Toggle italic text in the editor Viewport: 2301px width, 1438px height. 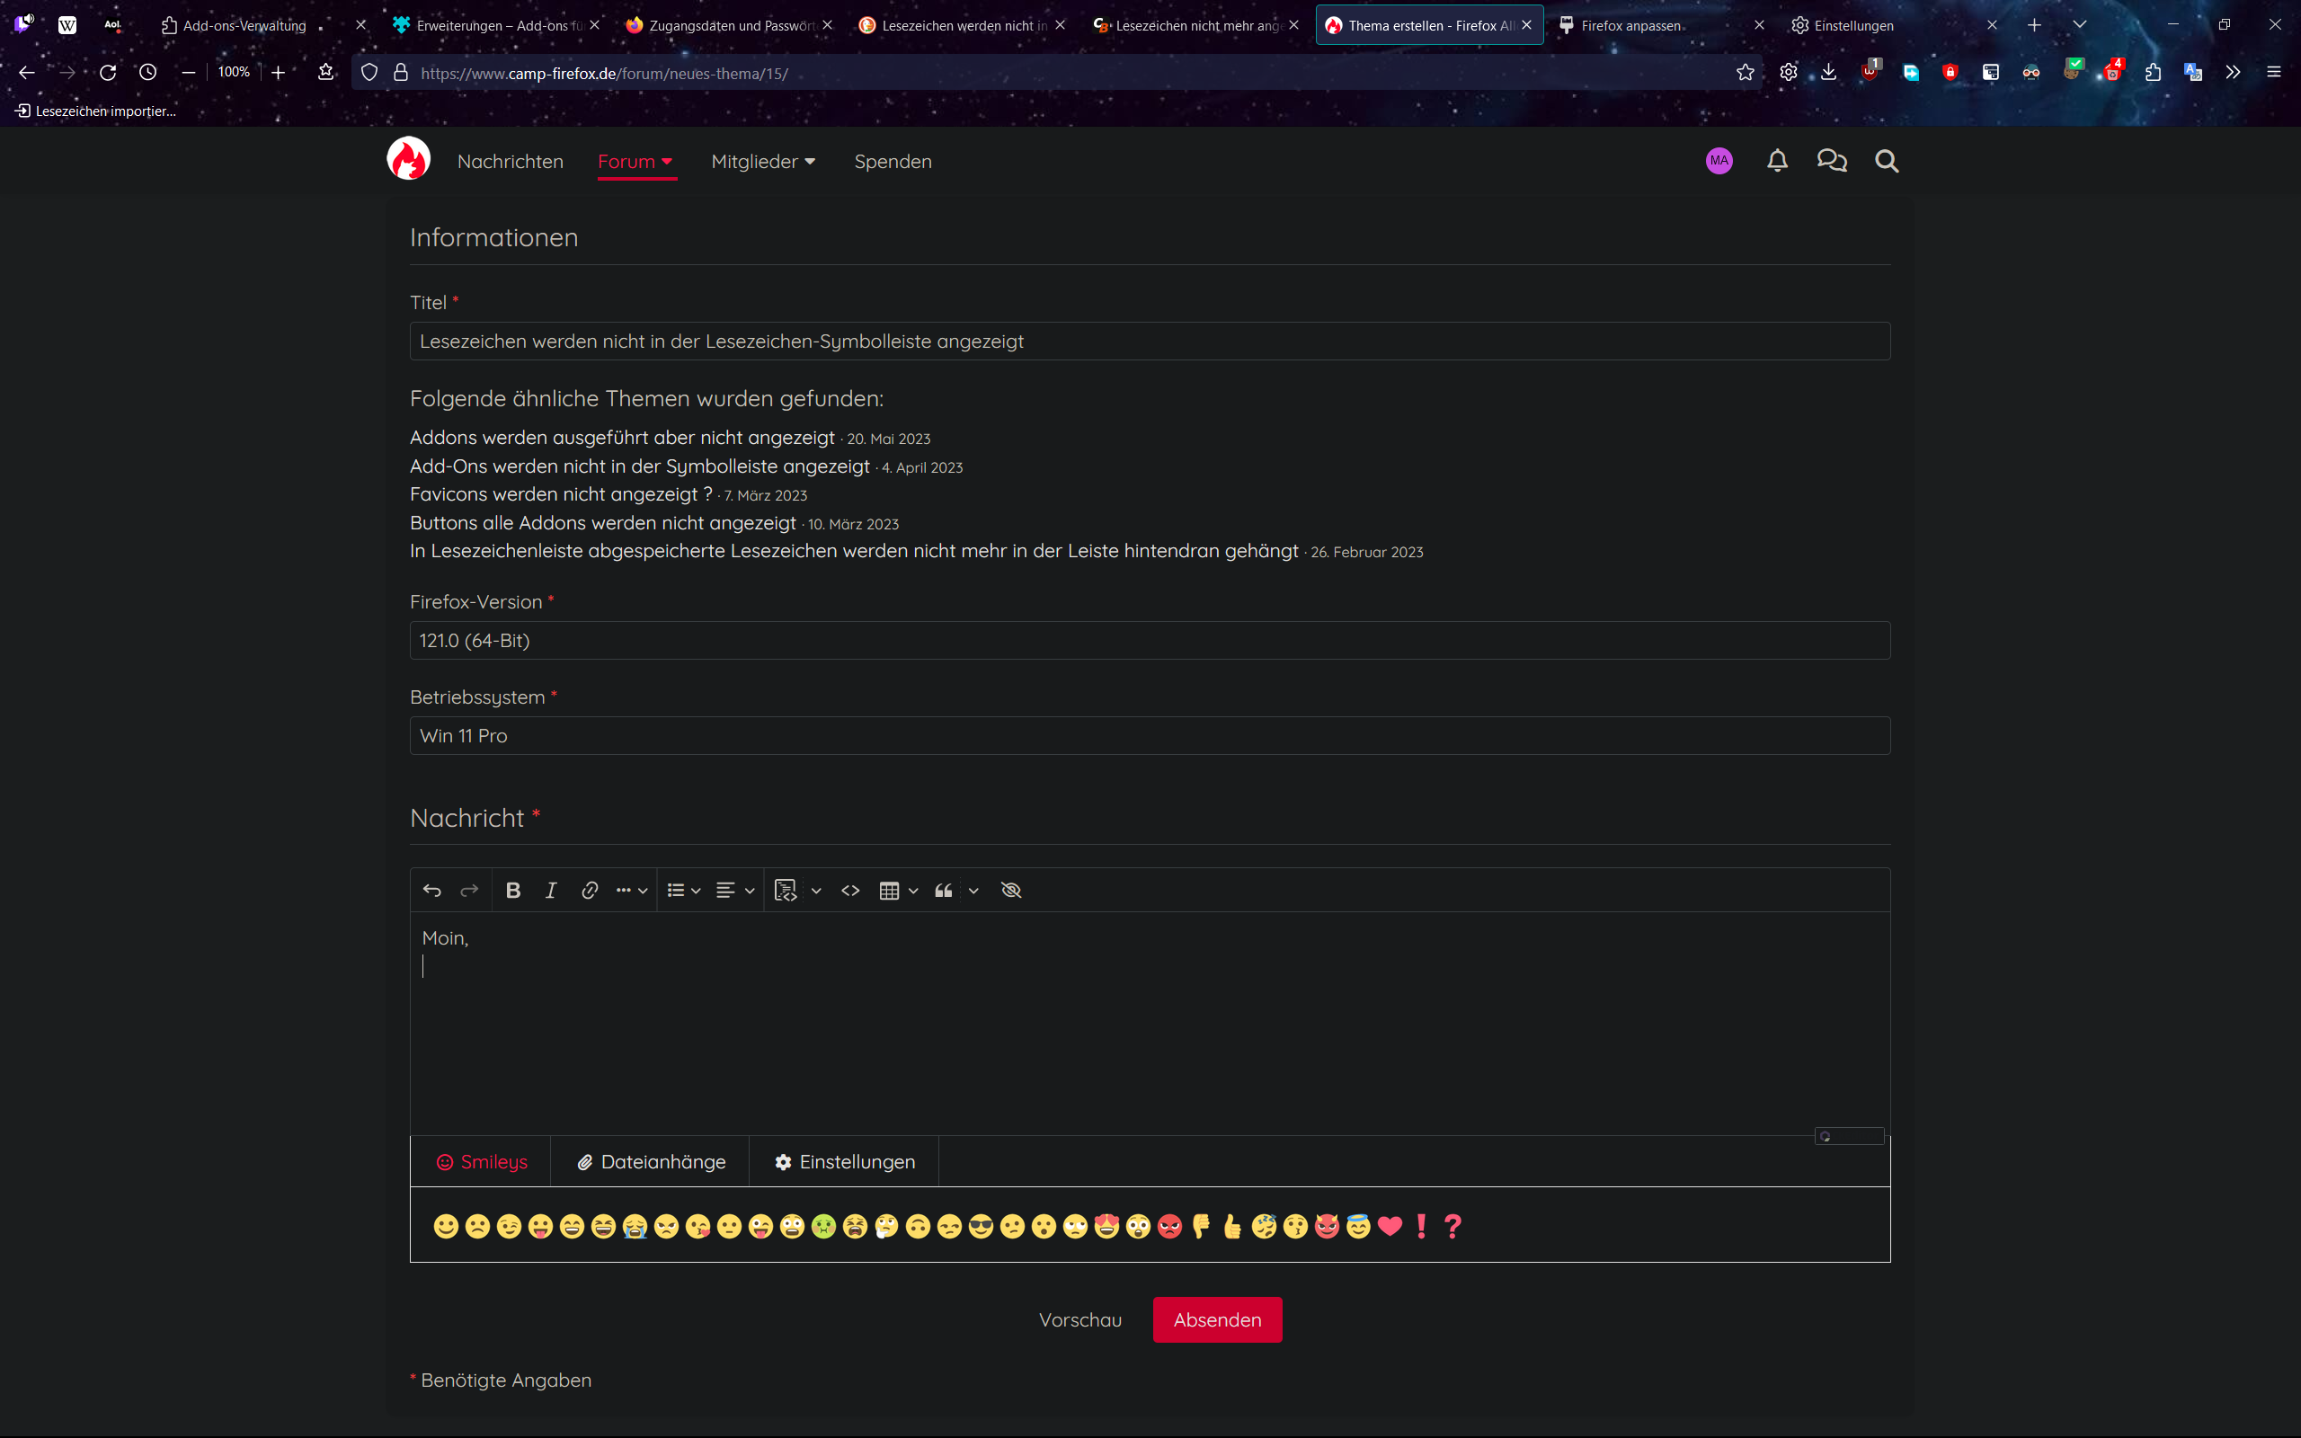point(550,890)
